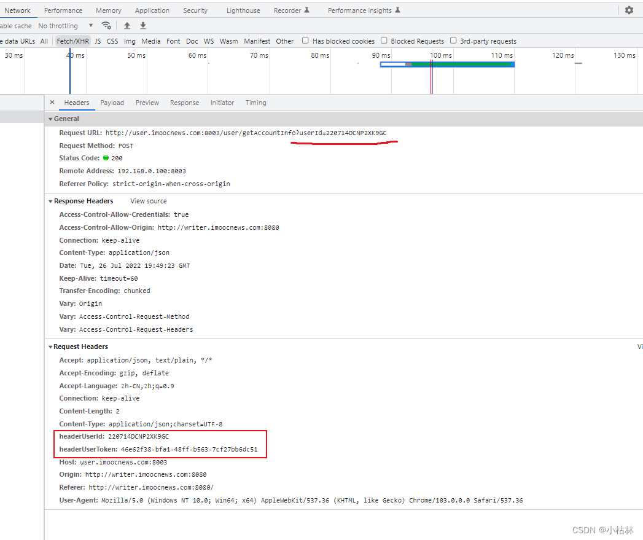The height and width of the screenshot is (540, 643).
Task: Click View source in Response Headers
Action: [148, 201]
